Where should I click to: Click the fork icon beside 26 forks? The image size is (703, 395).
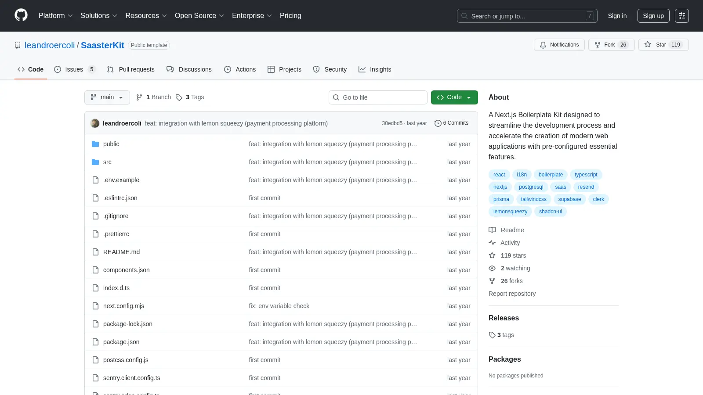[x=492, y=281]
